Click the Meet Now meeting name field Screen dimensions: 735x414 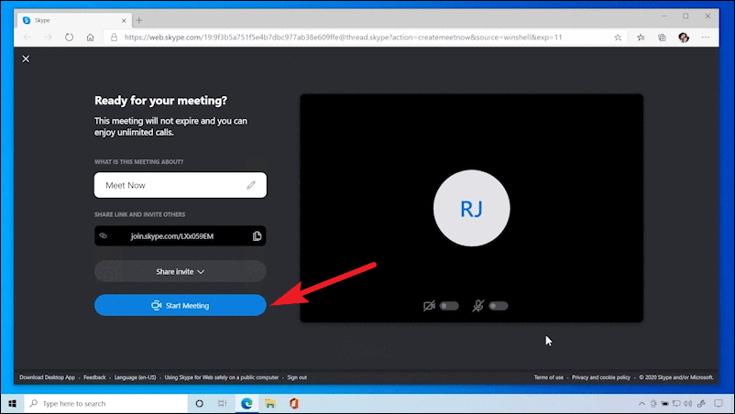[x=181, y=185]
